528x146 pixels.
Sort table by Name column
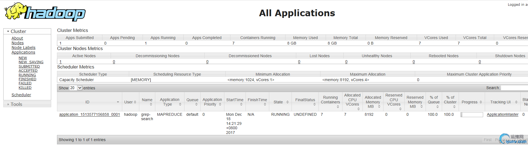(147, 102)
